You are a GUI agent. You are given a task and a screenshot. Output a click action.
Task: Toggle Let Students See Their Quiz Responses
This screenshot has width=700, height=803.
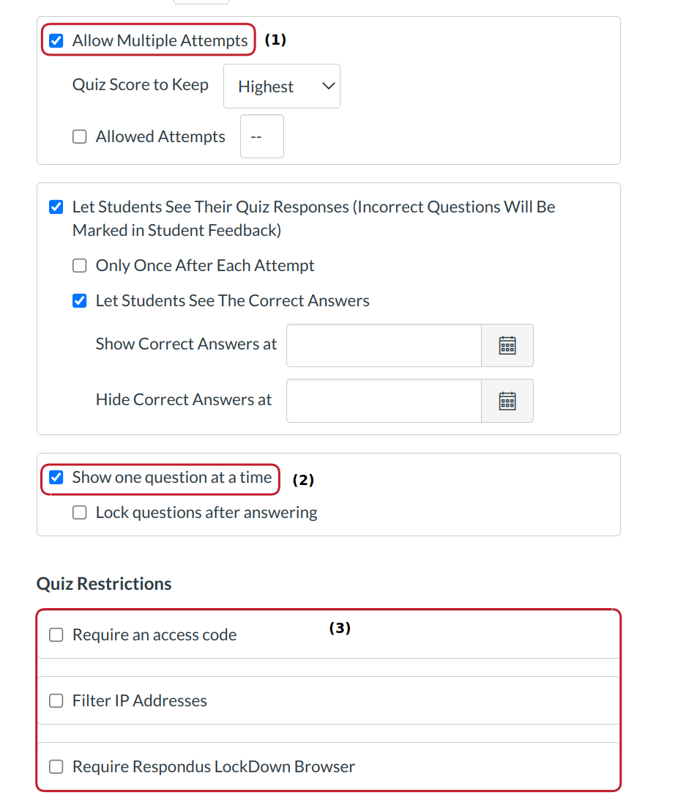[x=56, y=207]
